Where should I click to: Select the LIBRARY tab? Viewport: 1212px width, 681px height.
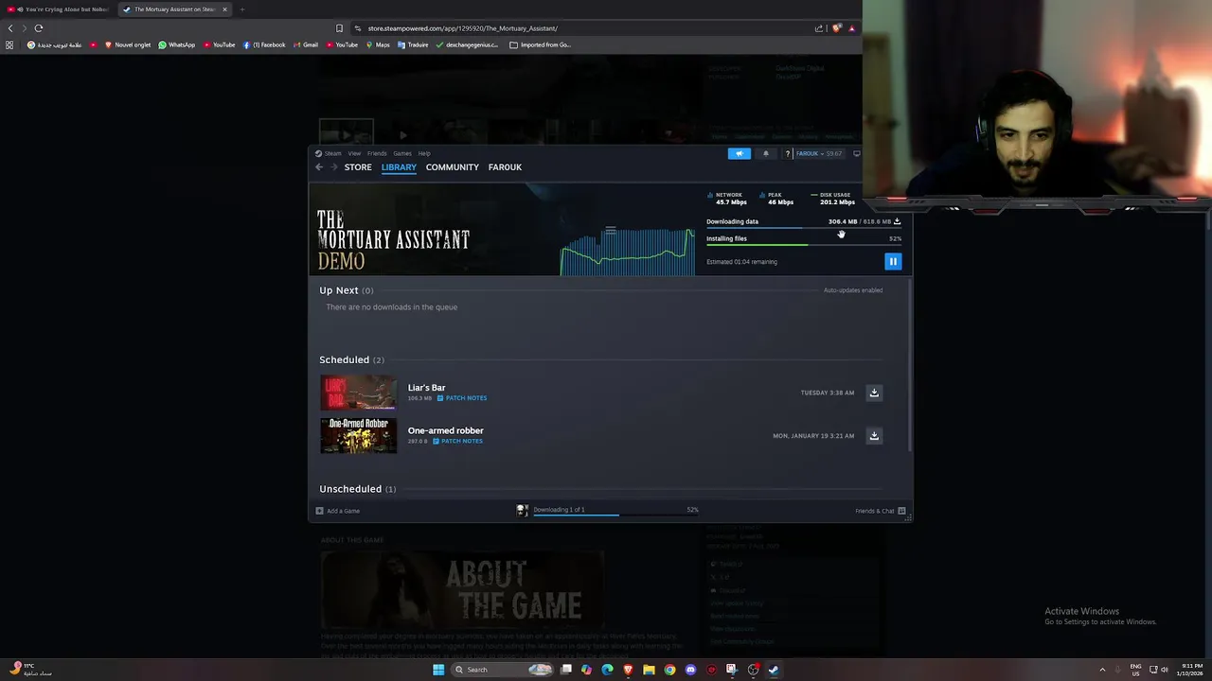pos(399,167)
